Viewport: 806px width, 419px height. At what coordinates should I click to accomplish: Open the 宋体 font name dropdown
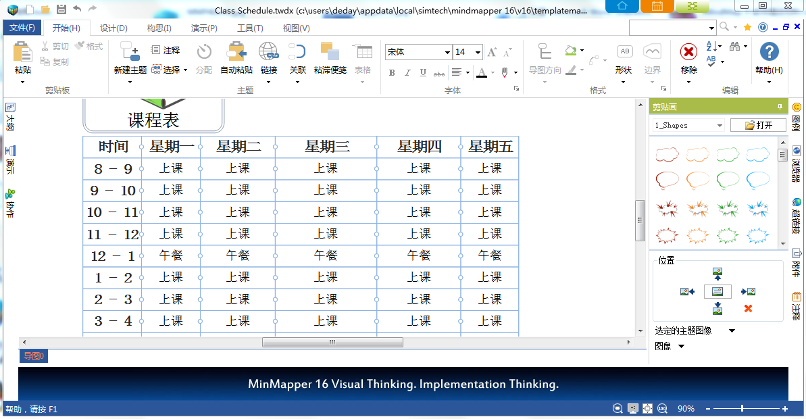coord(447,52)
